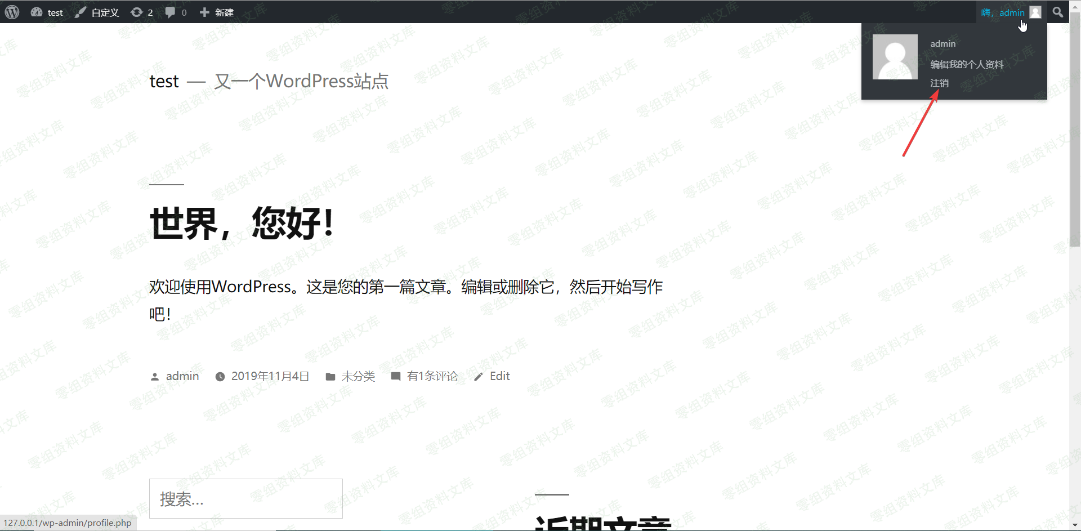Open the 未分类 category link
The image size is (1081, 531).
coord(358,376)
